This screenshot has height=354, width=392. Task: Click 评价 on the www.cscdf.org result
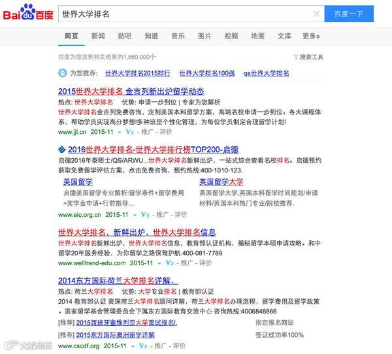pos(179,346)
